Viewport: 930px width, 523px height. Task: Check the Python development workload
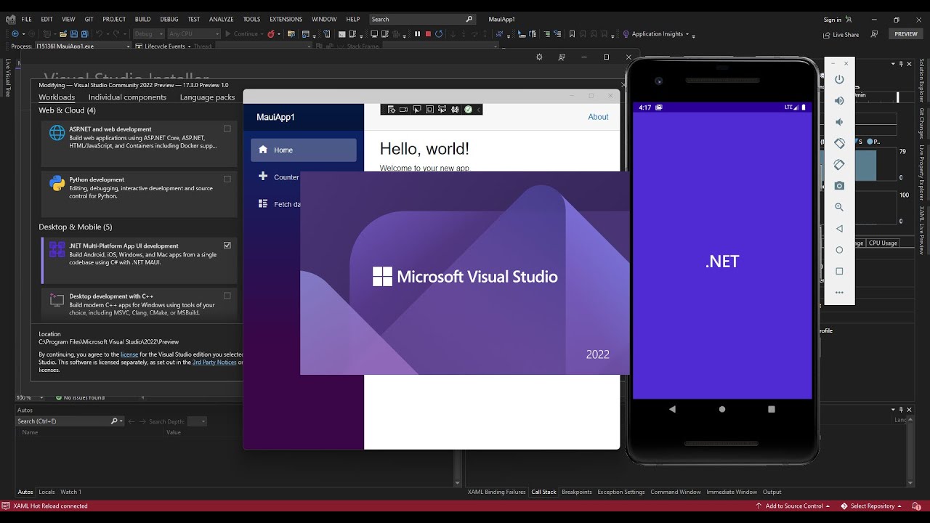227,179
